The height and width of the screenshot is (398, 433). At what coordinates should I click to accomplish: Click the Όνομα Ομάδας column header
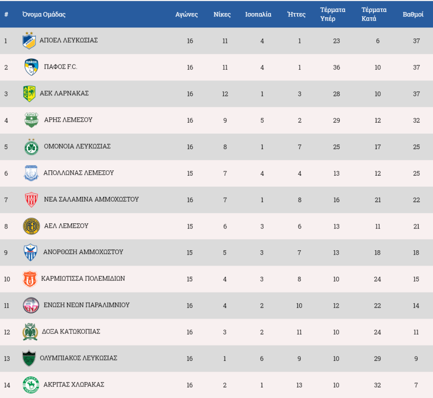pyautogui.click(x=44, y=14)
